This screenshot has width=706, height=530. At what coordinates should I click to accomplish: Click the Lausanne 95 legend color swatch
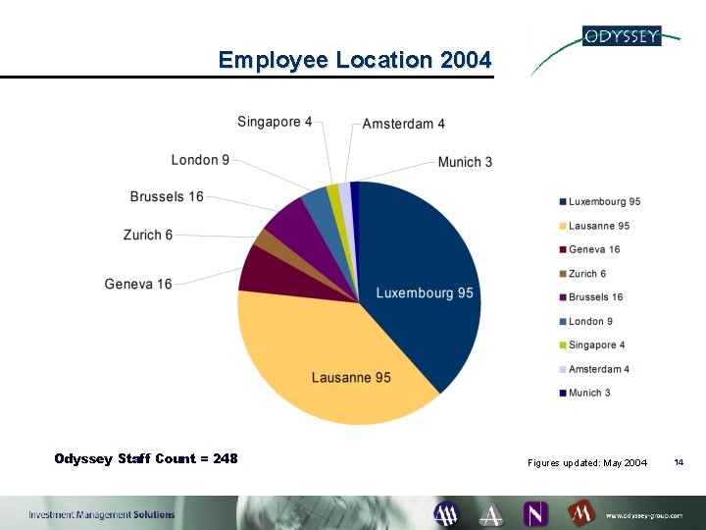[563, 226]
